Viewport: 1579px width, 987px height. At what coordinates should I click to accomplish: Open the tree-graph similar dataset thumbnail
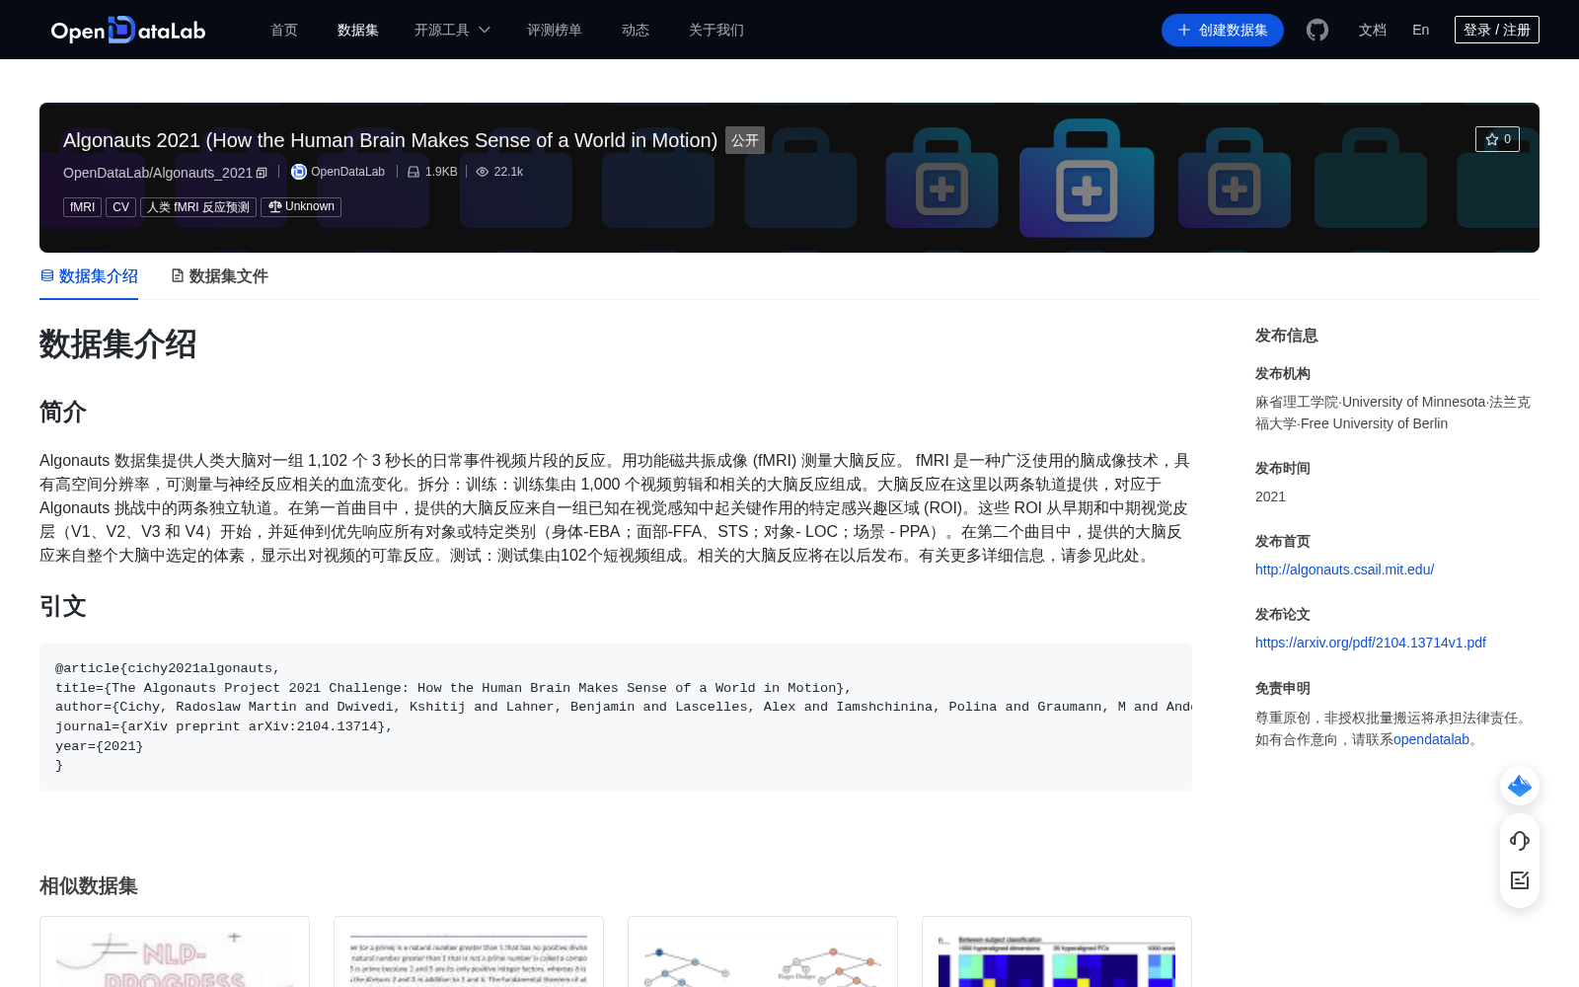[x=763, y=952]
